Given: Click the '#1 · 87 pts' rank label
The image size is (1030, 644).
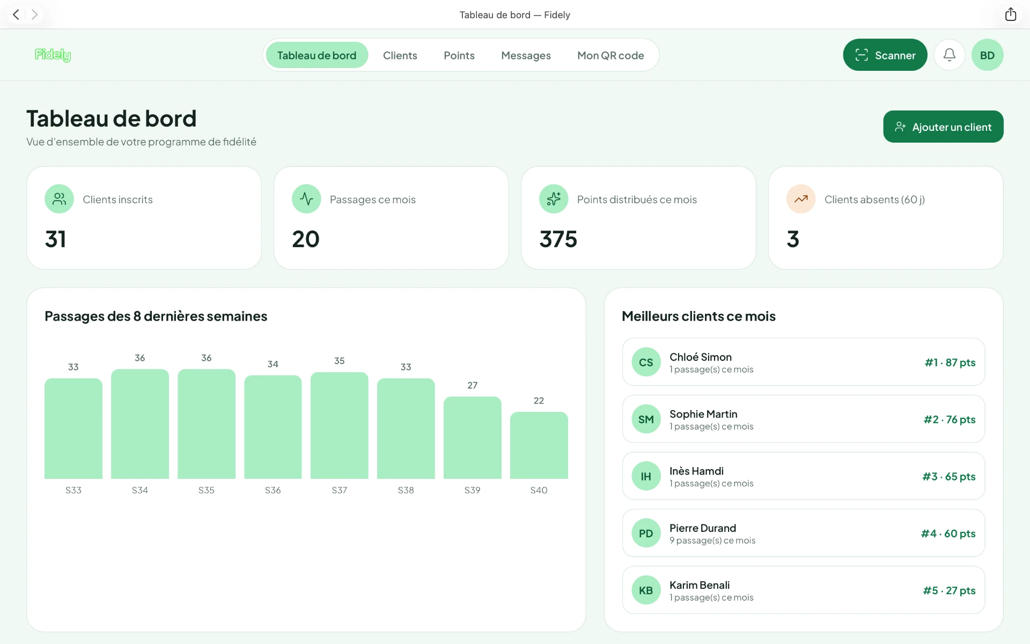Looking at the screenshot, I should [x=950, y=362].
